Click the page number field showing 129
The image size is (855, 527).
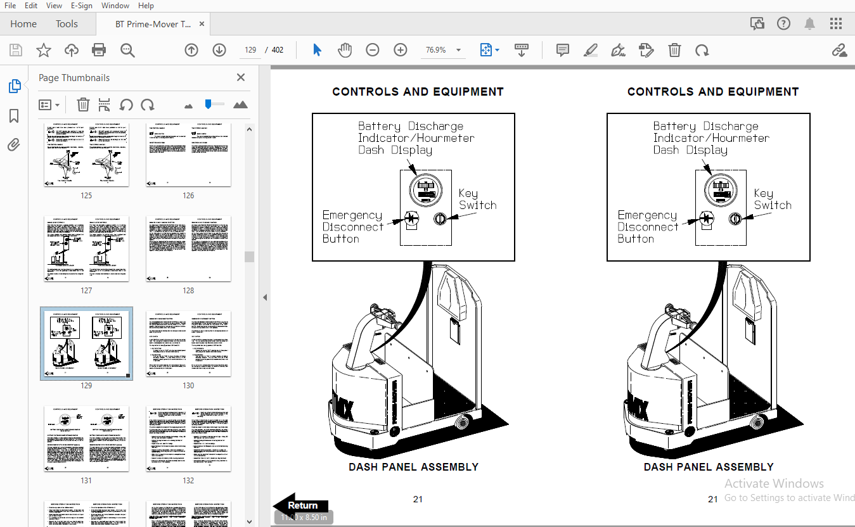pyautogui.click(x=250, y=50)
